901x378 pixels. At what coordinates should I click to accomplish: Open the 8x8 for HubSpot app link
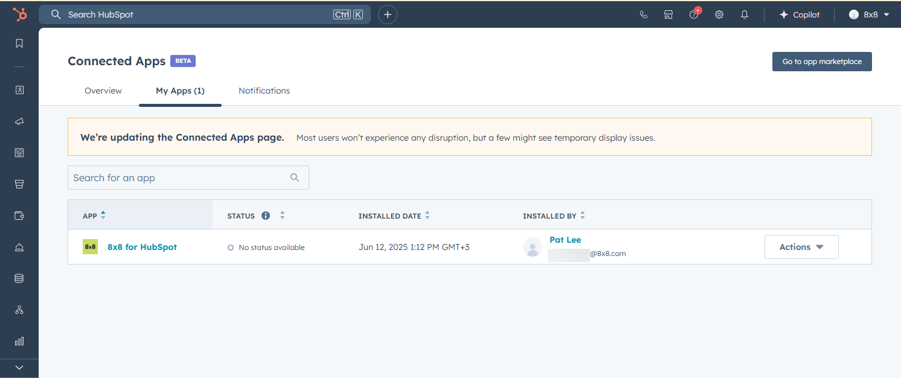tap(142, 247)
